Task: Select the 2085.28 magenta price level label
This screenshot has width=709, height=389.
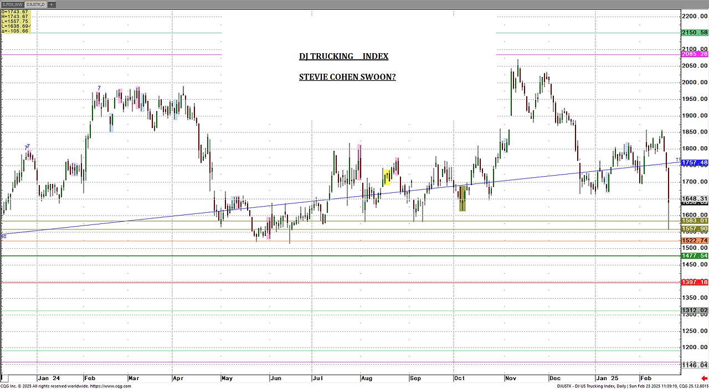Action: [695, 54]
